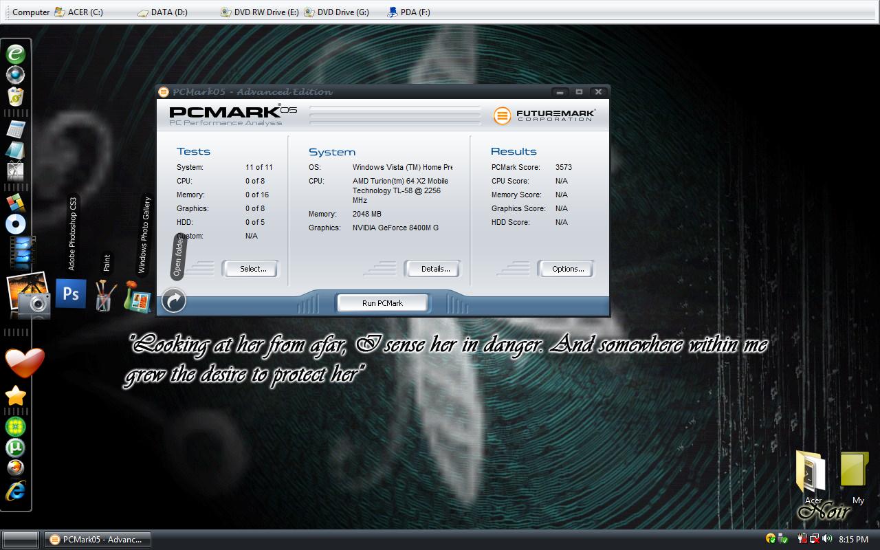Click the Results section heading

[514, 151]
